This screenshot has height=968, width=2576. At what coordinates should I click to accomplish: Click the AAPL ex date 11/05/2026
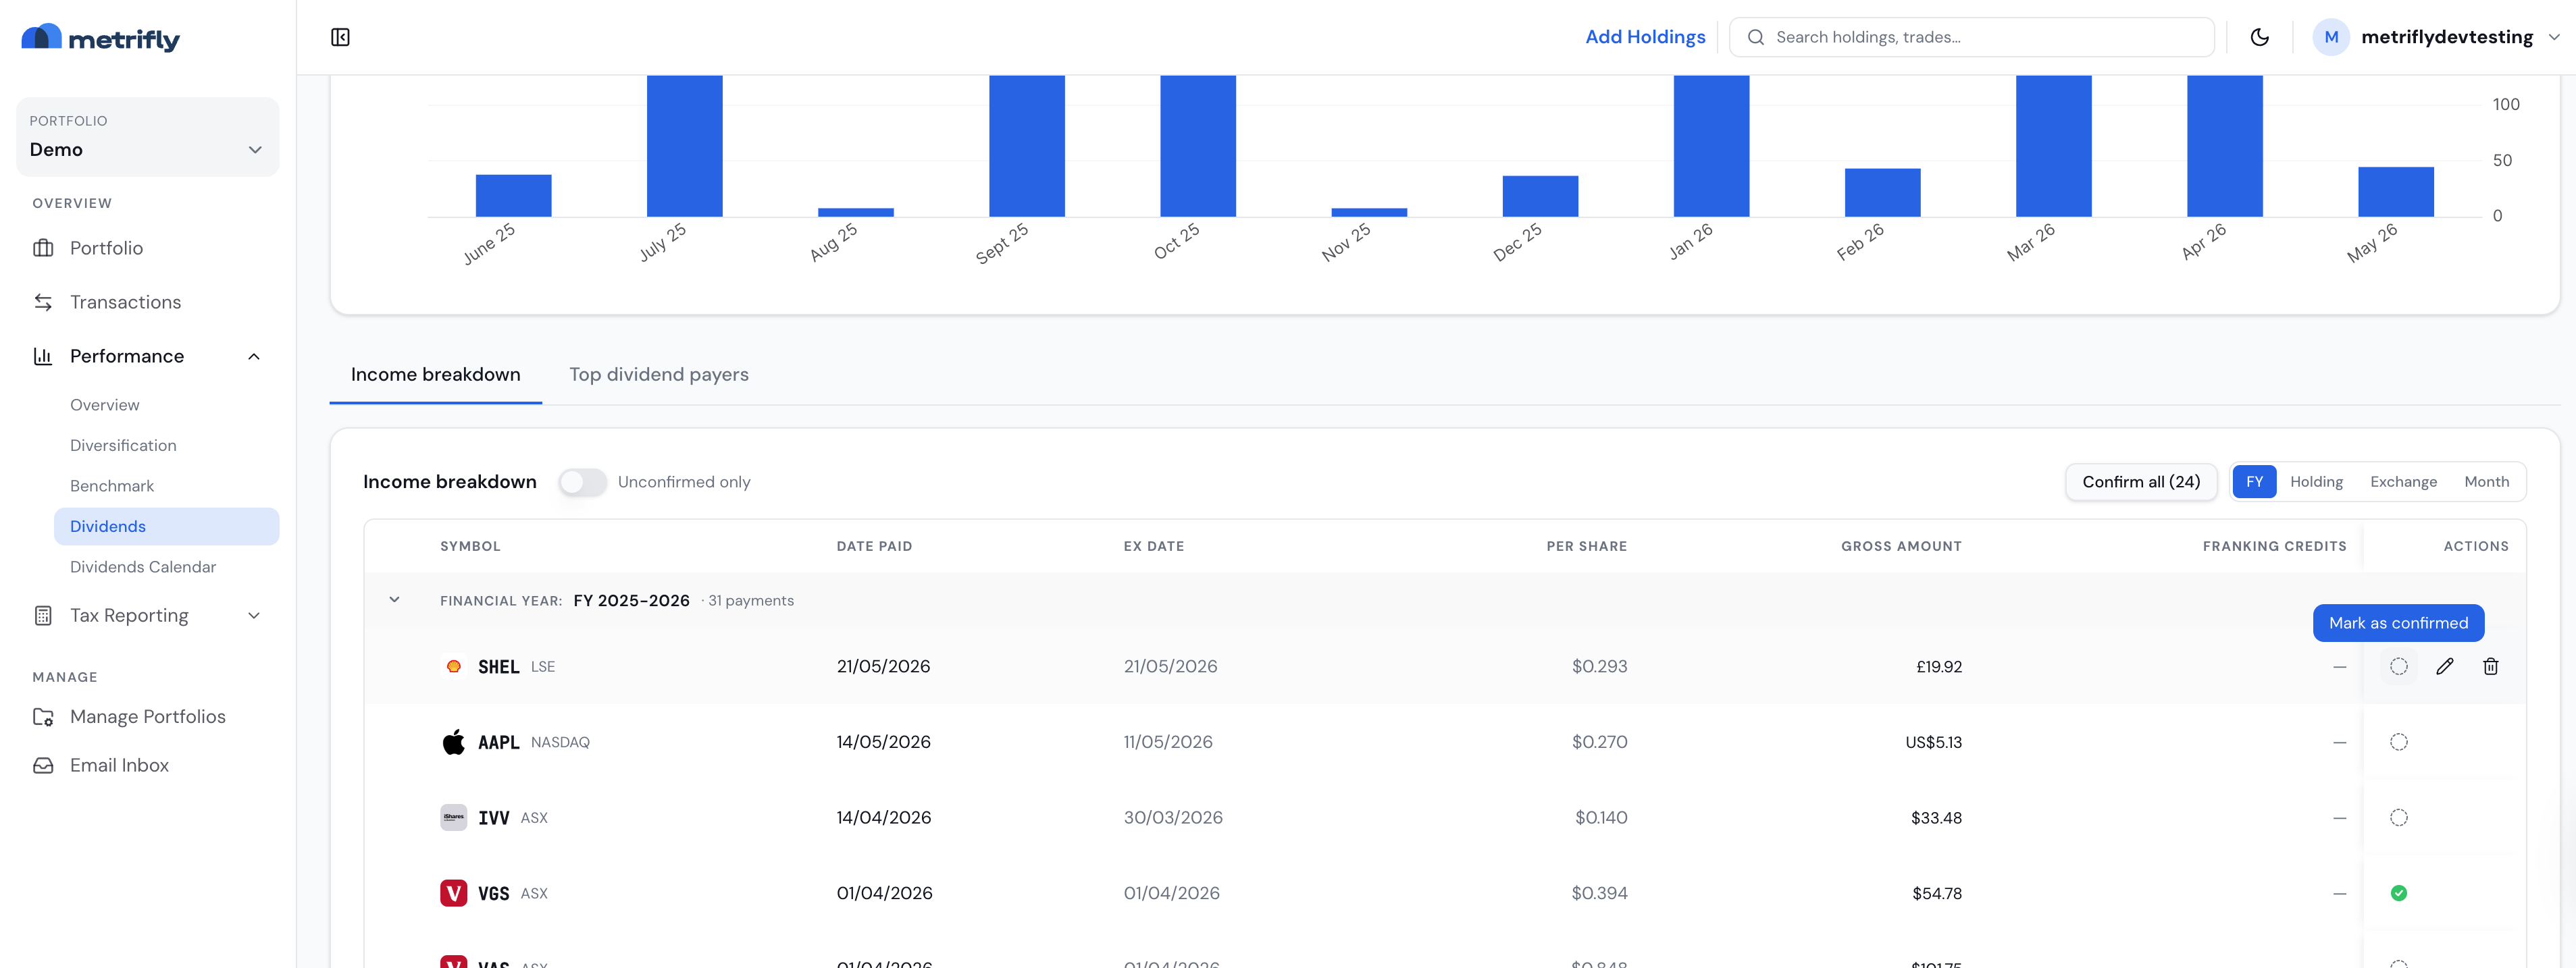1167,743
